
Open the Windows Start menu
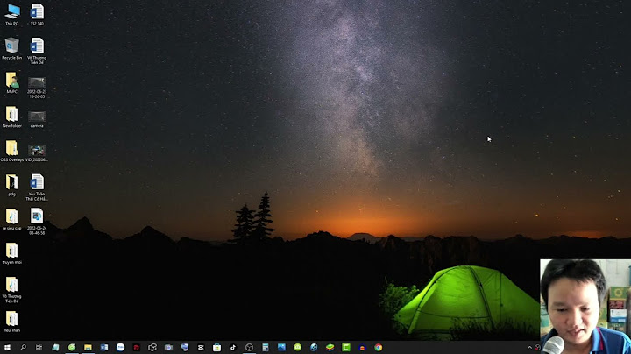pyautogui.click(x=7, y=348)
